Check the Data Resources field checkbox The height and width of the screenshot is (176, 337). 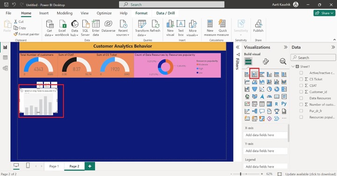(301, 98)
